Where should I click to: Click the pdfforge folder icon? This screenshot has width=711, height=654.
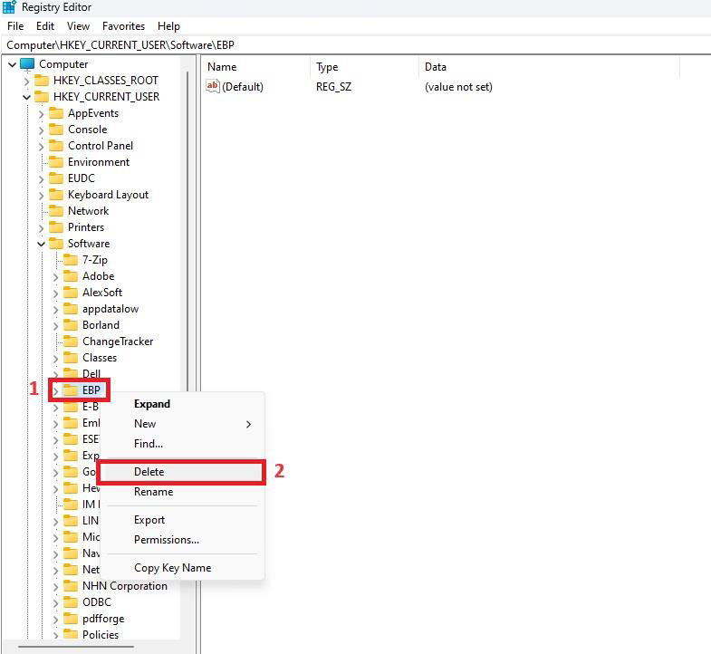tap(71, 619)
